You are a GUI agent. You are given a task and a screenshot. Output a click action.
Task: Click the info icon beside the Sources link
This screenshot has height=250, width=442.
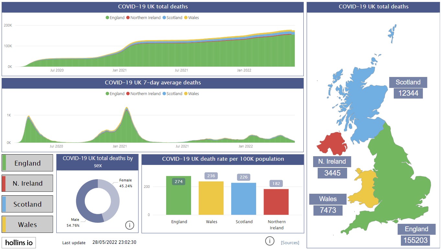270,241
